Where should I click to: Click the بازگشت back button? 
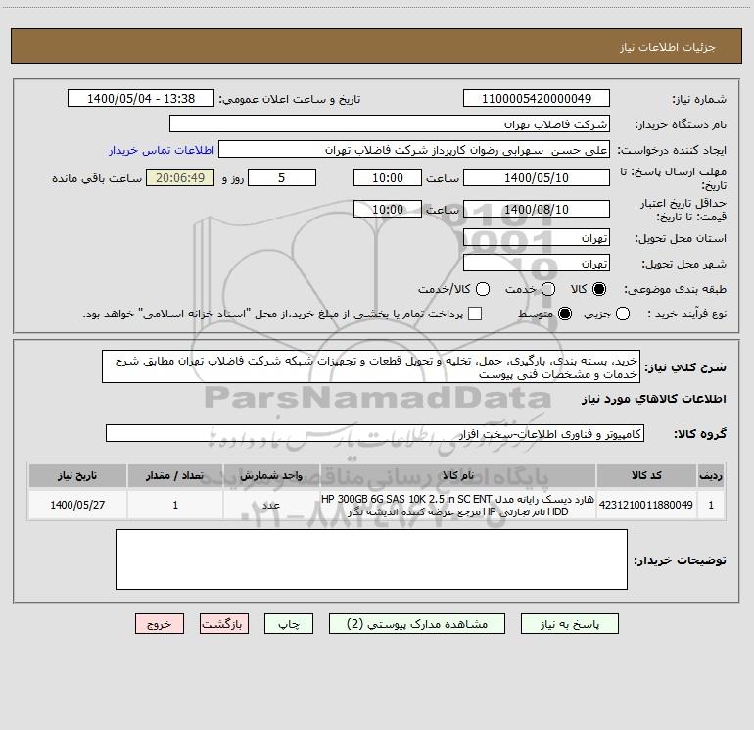click(x=224, y=624)
